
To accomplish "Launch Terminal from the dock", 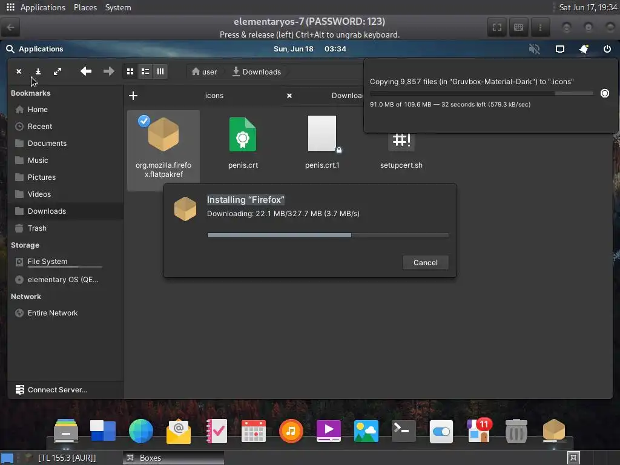I will pos(404,430).
